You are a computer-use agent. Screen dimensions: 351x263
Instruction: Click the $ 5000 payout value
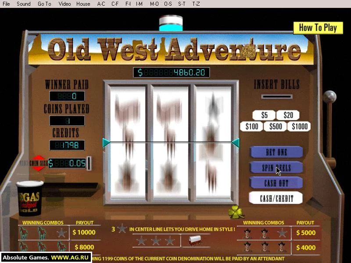306,233
